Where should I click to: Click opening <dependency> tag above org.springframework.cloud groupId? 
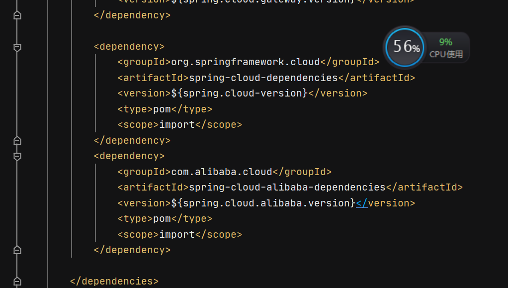pyautogui.click(x=129, y=47)
